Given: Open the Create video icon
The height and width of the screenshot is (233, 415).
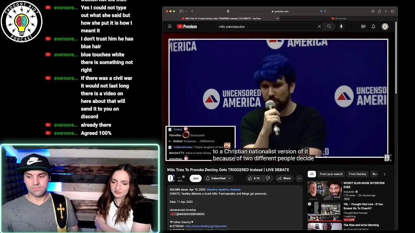Looking at the screenshot, I should pos(363,27).
